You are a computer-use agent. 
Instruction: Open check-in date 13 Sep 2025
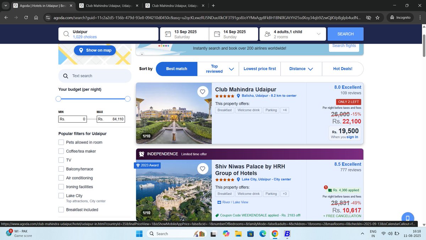184,34
